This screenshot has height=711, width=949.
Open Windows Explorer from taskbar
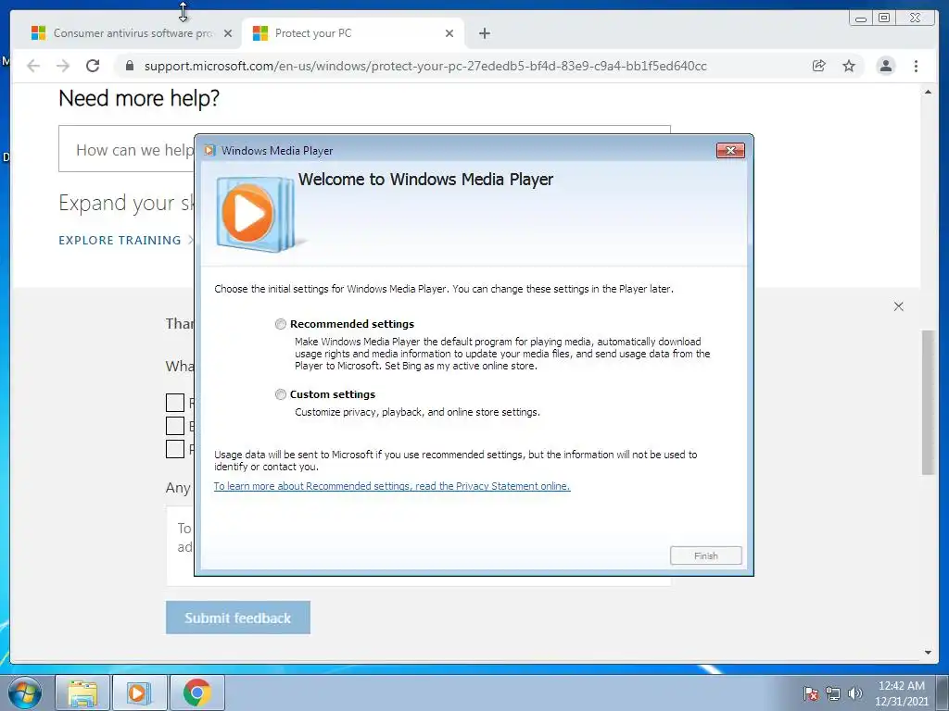82,692
